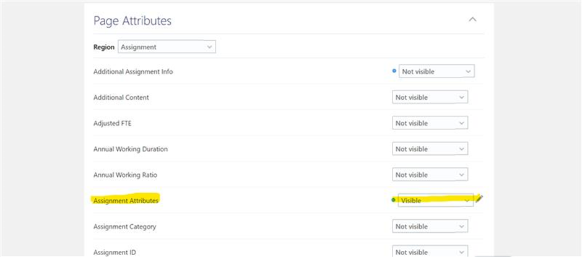This screenshot has height=257, width=582.
Task: Select Annual Working Ratio visibility dropdown
Action: (430, 175)
